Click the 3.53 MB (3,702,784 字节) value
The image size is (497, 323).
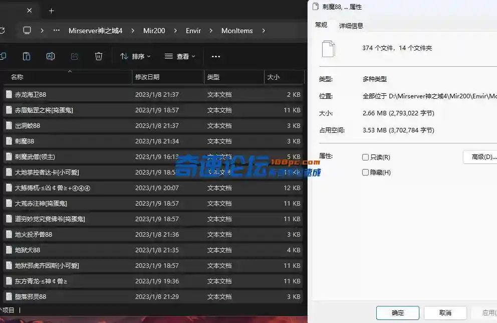pos(398,130)
